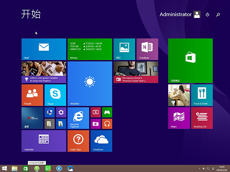
Task: Click the network tray icon
Action: point(208,169)
